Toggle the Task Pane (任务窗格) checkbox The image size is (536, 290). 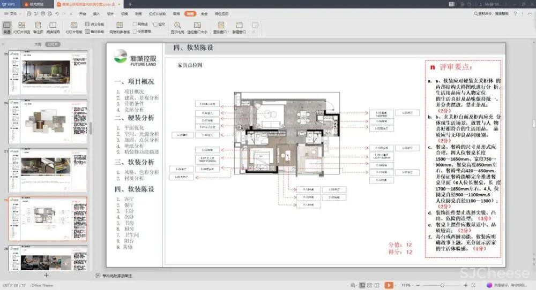pyautogui.click(x=136, y=32)
